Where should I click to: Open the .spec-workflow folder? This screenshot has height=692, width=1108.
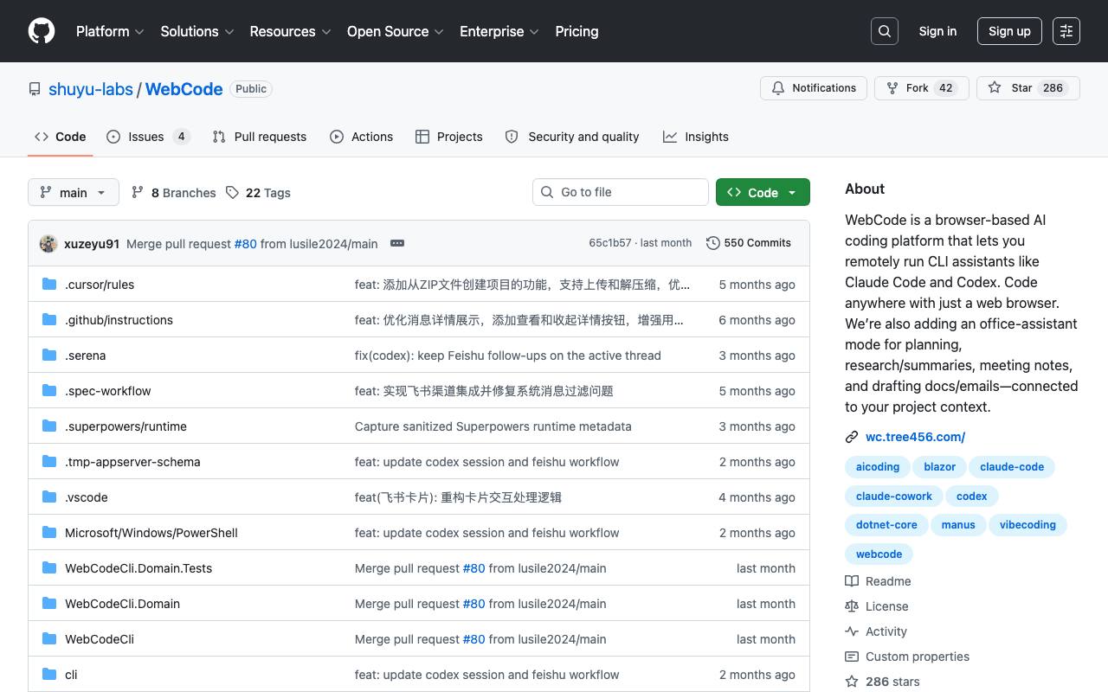pos(107,391)
